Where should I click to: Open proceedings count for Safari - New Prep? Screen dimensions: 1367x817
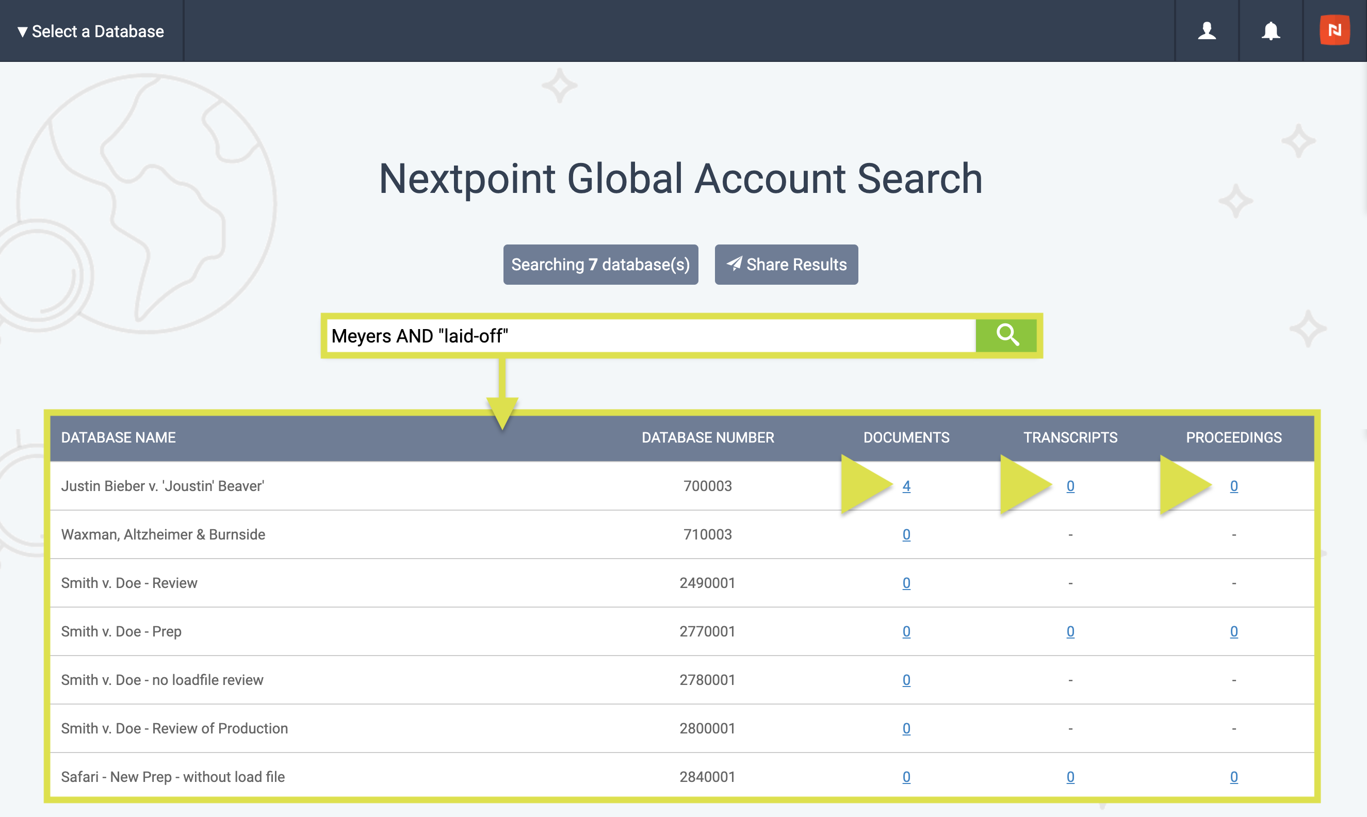click(x=1234, y=777)
